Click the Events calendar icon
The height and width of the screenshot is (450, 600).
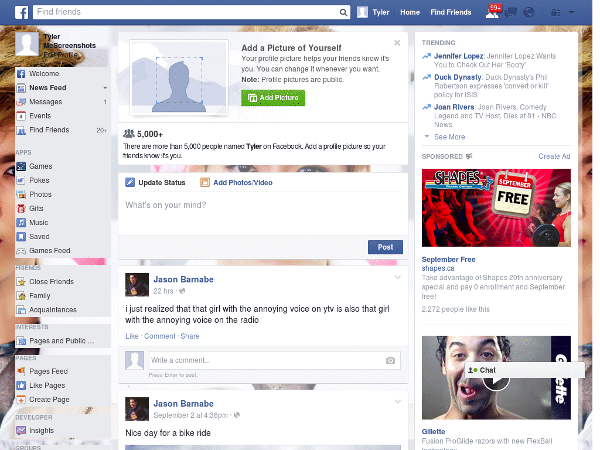point(21,116)
